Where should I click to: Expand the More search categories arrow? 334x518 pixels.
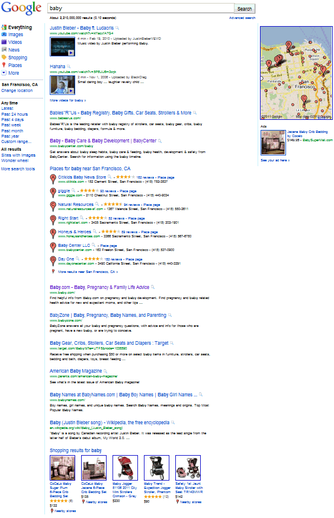click(4, 72)
